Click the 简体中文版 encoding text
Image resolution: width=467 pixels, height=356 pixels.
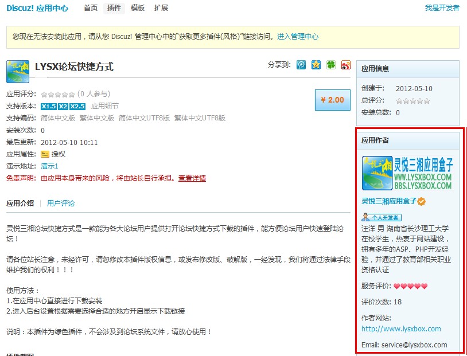(x=58, y=118)
